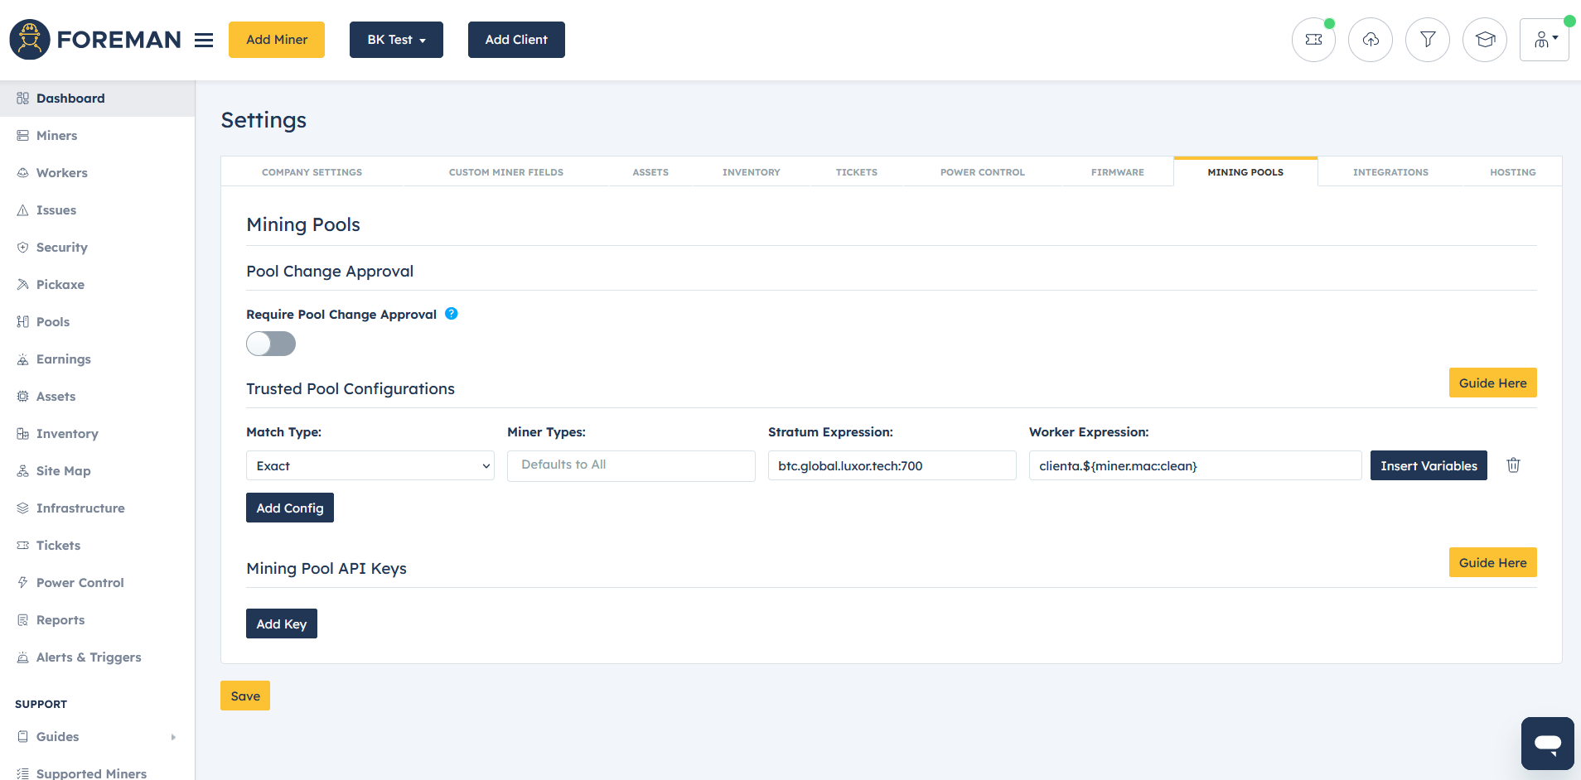Click the Add Miner button
Screen dimensions: 1581x780
[276, 39]
